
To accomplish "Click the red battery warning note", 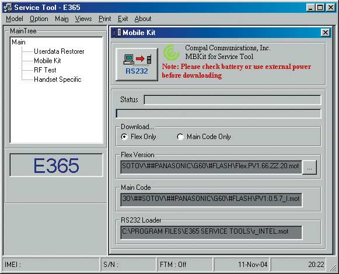I will (x=236, y=71).
